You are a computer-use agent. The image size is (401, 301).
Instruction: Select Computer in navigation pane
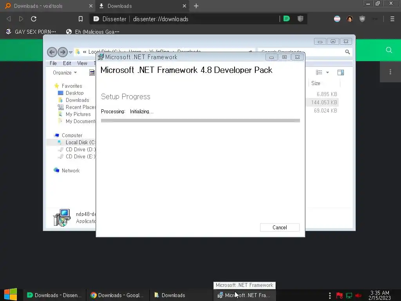[72, 135]
